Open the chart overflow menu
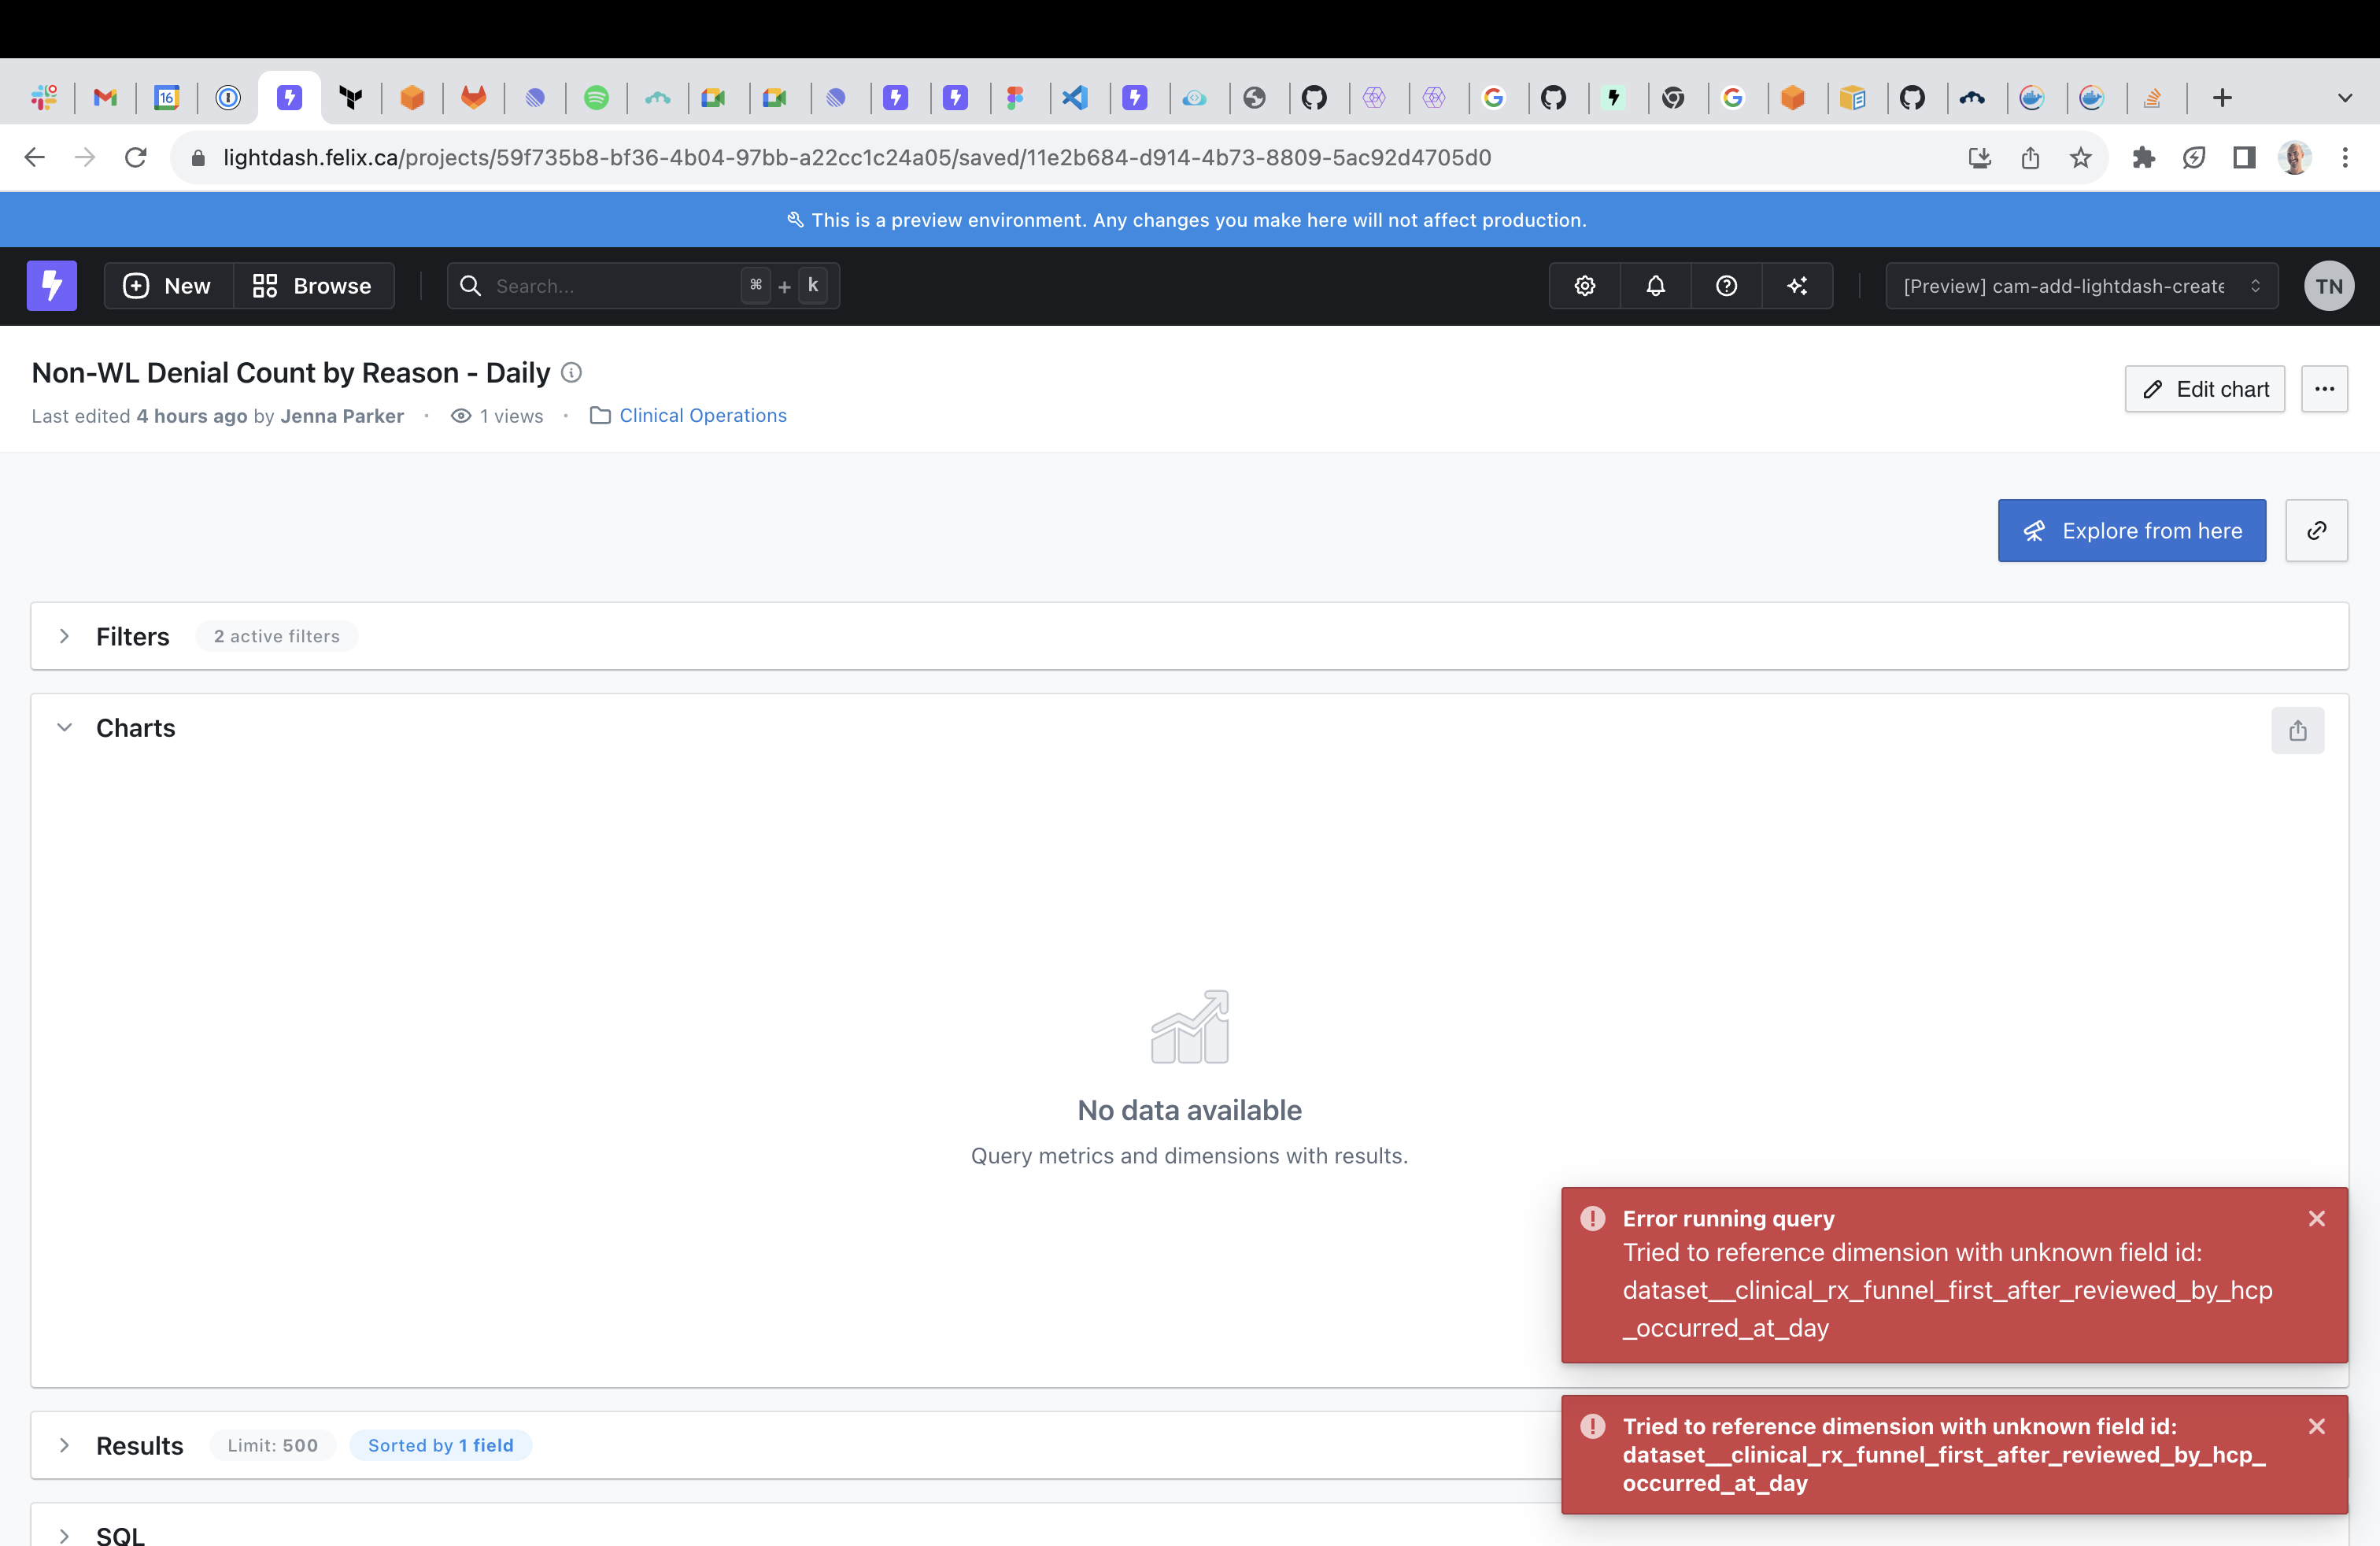2380x1546 pixels. (x=2324, y=389)
